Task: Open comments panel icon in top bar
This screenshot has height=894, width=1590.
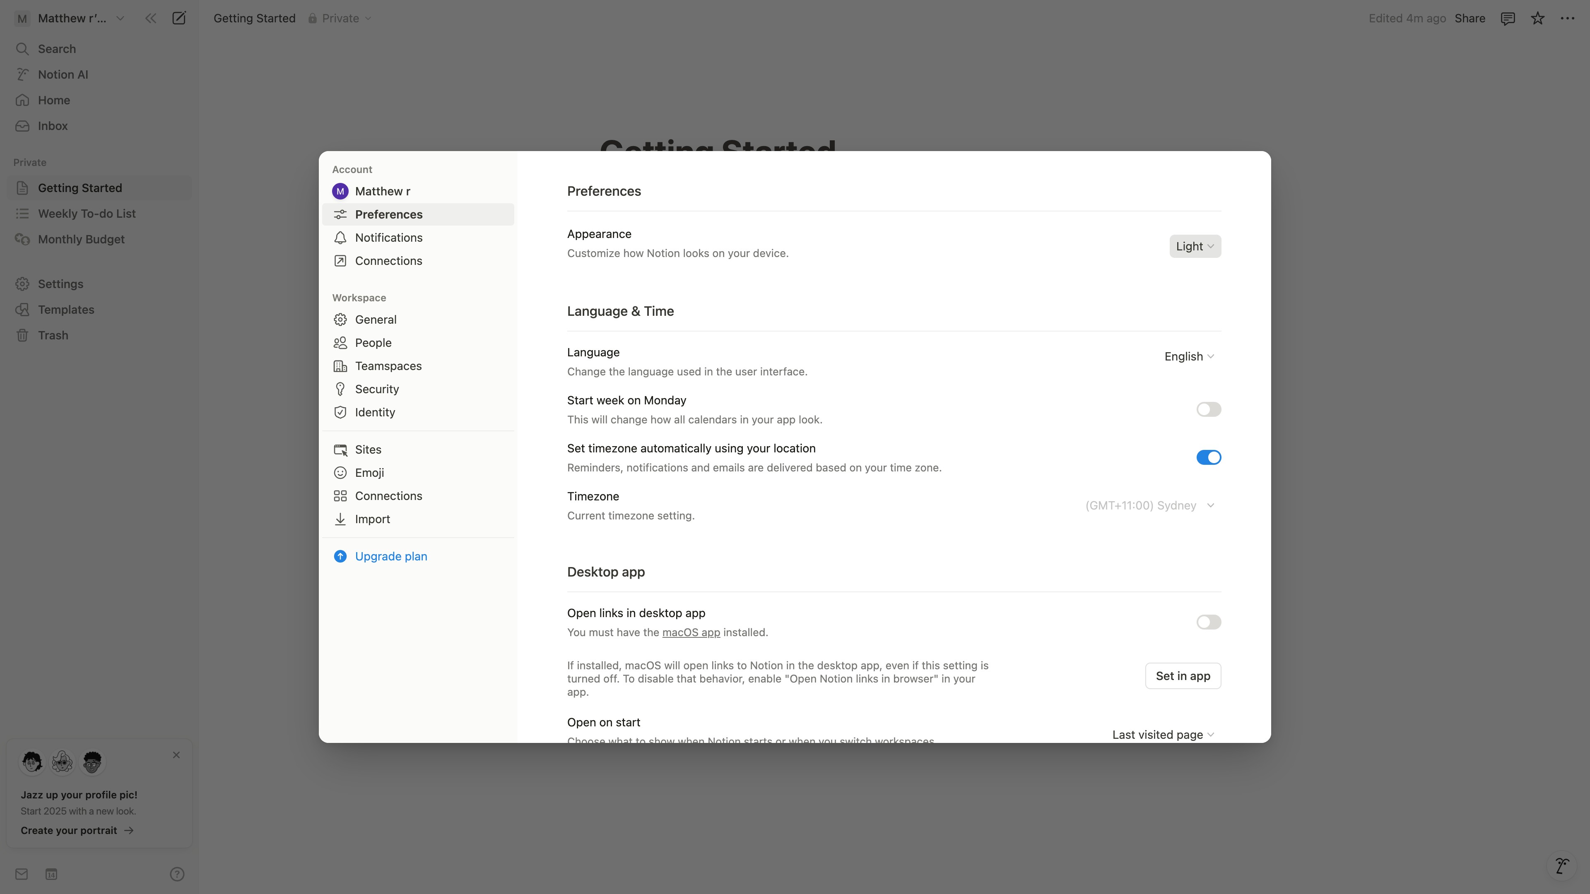Action: click(x=1508, y=19)
